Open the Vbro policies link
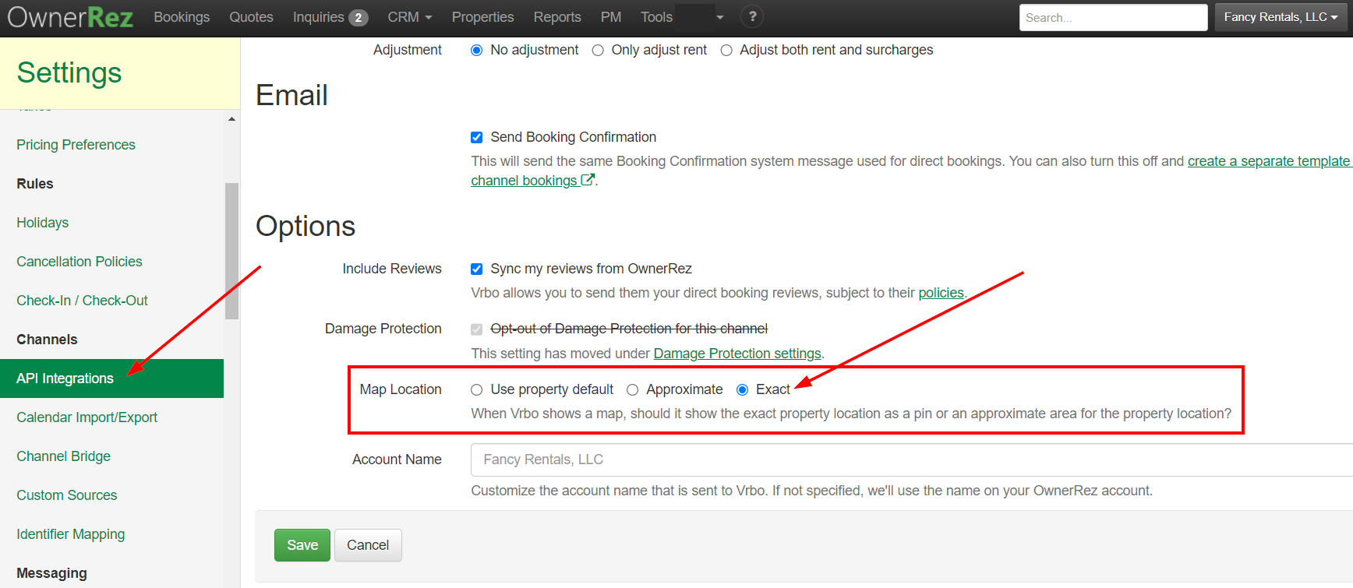1353x588 pixels. tap(941, 293)
